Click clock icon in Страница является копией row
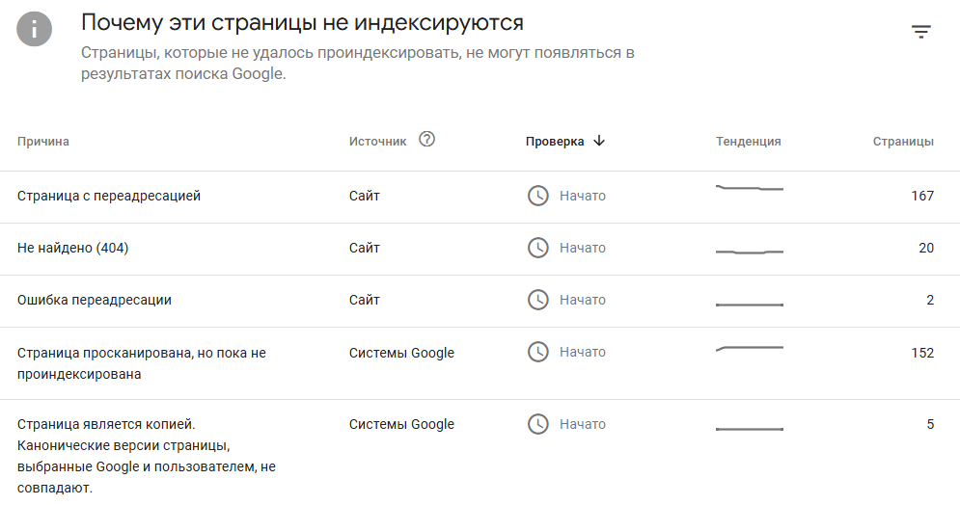The width and height of the screenshot is (960, 505). click(537, 424)
